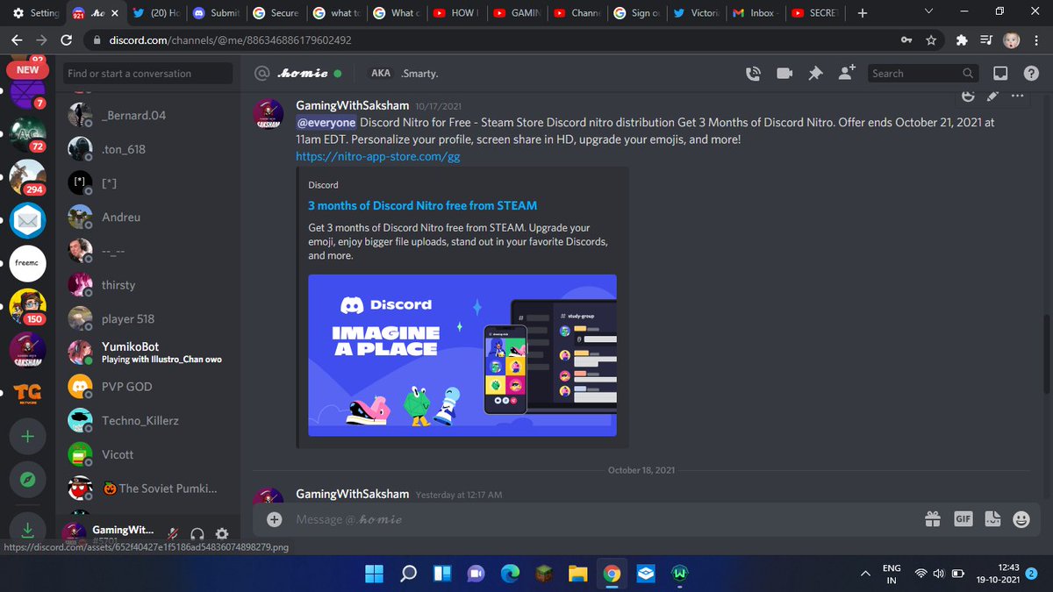Screen dimensions: 1053x592
Task: Open the sticker picker
Action: pos(992,519)
